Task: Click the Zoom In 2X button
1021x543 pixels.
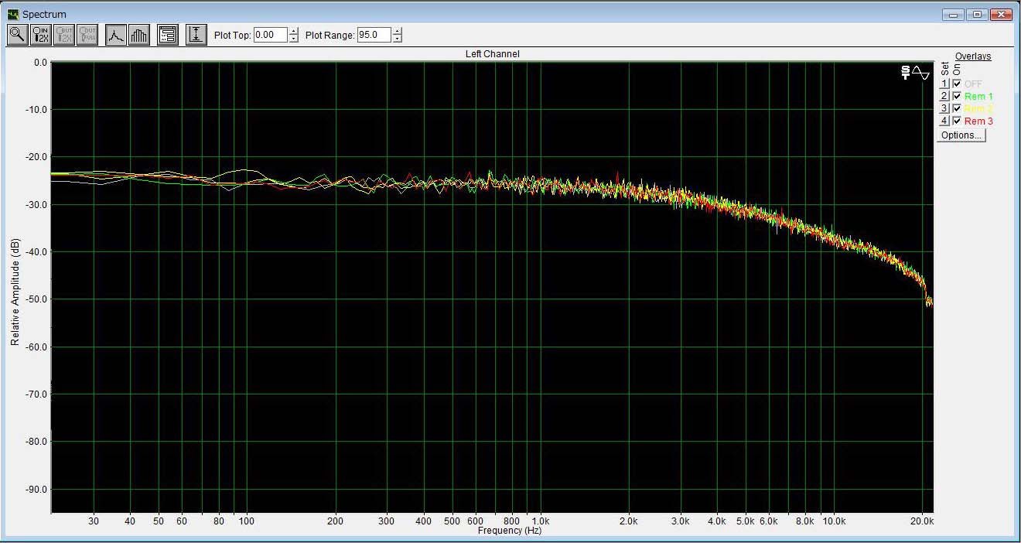Action: [41, 35]
